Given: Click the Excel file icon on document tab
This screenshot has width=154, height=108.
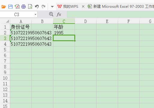Looking at the screenshot, I should [90, 6].
